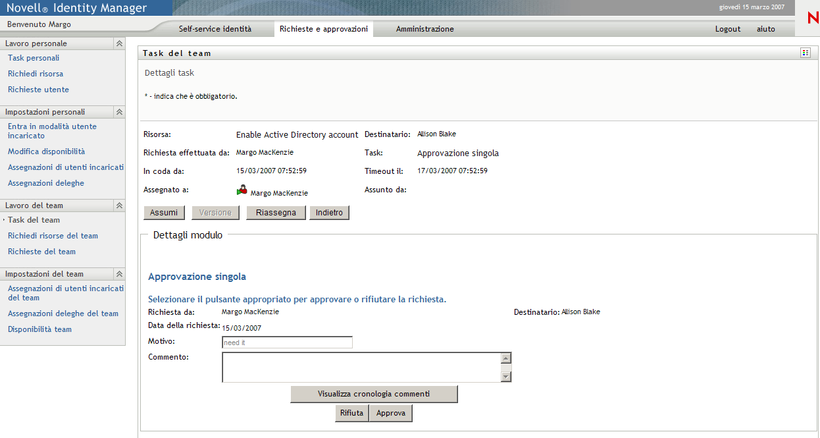Screen dimensions: 820x438
Task: Collapse the Impostazioni del team section
Action: [x=119, y=274]
